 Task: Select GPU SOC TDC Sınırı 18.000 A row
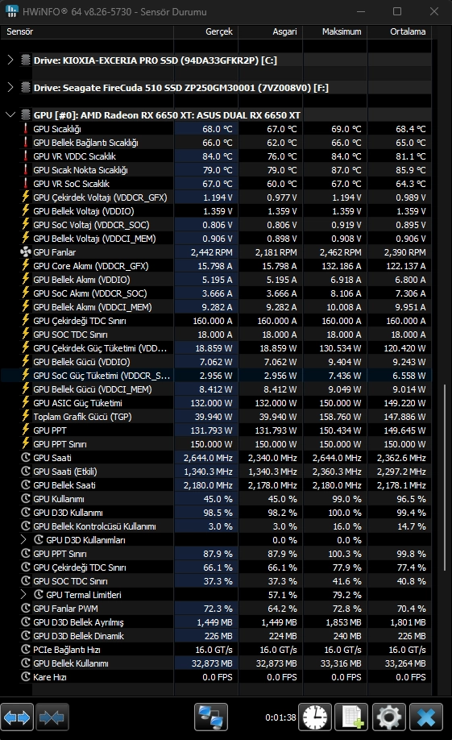(x=216, y=335)
